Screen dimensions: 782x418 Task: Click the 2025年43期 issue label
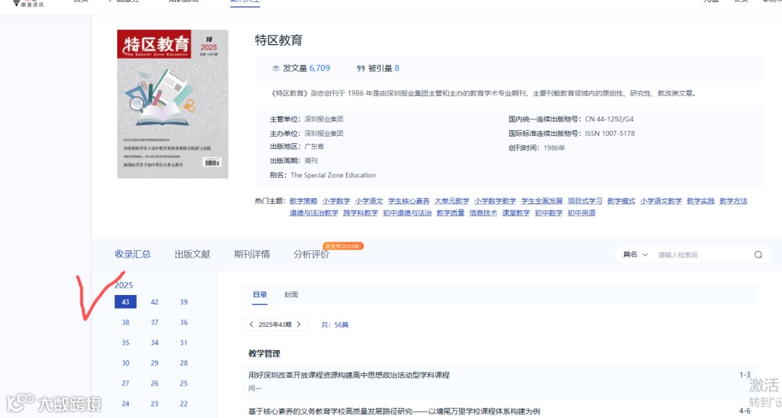(x=275, y=324)
